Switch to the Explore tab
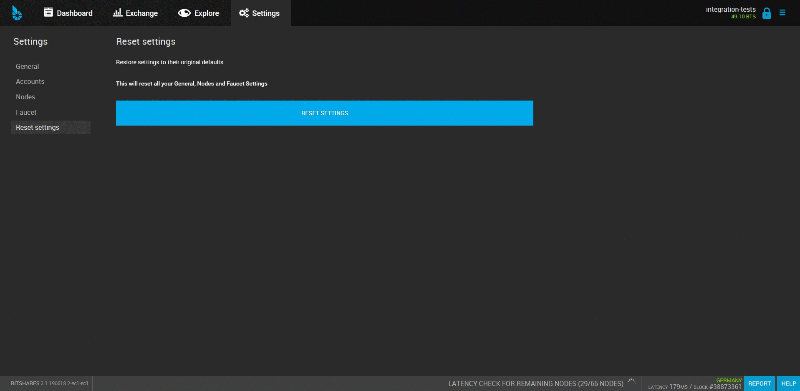This screenshot has height=391, width=800. pyautogui.click(x=198, y=13)
